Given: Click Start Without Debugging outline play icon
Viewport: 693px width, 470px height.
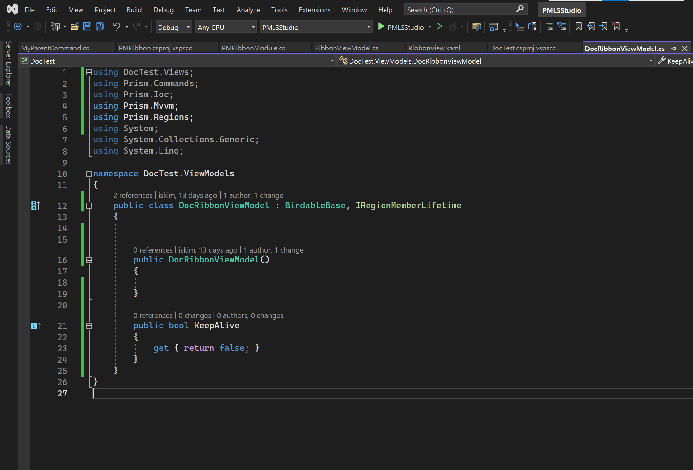Looking at the screenshot, I should (439, 27).
